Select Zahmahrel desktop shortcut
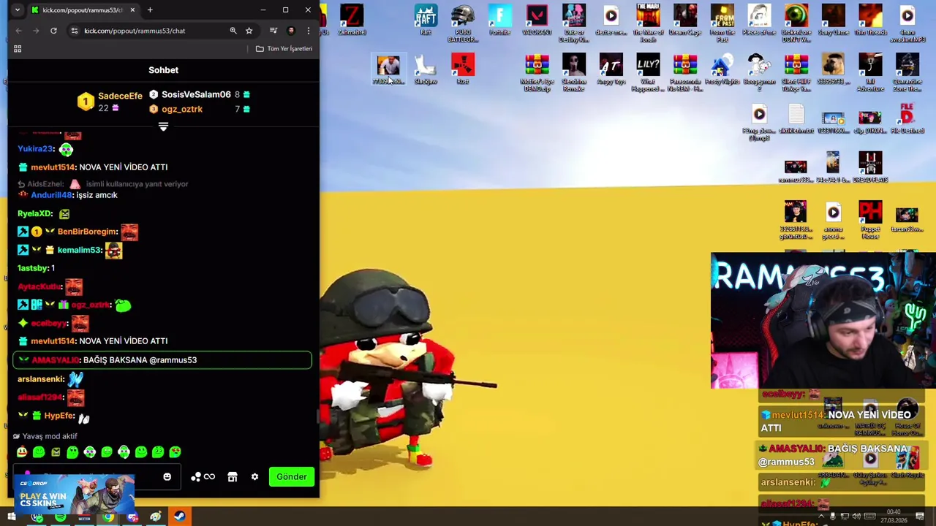The width and height of the screenshot is (936, 526). (352, 20)
